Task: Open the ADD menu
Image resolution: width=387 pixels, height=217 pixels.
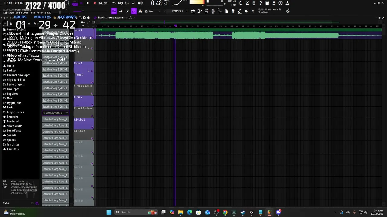Action: [x=17, y=3]
